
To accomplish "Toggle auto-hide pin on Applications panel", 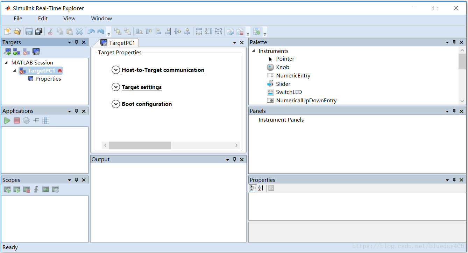I will coord(77,111).
